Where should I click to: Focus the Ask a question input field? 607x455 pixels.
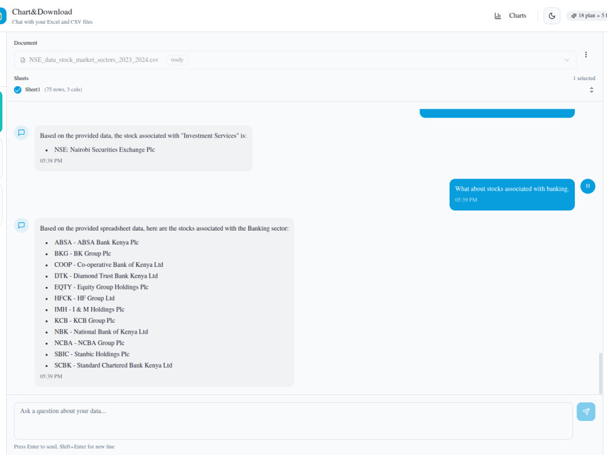tap(293, 420)
